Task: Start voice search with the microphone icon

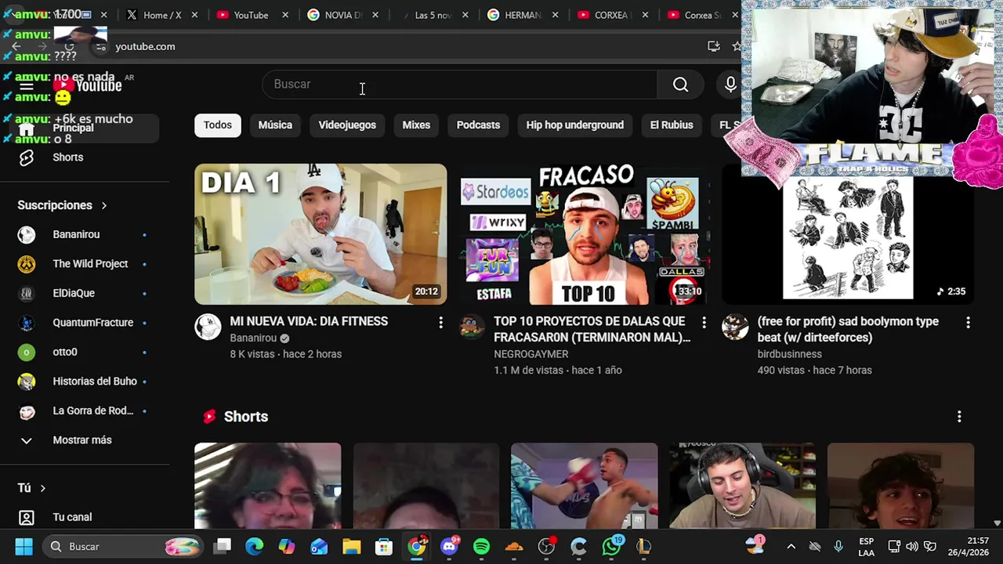Action: [x=730, y=85]
